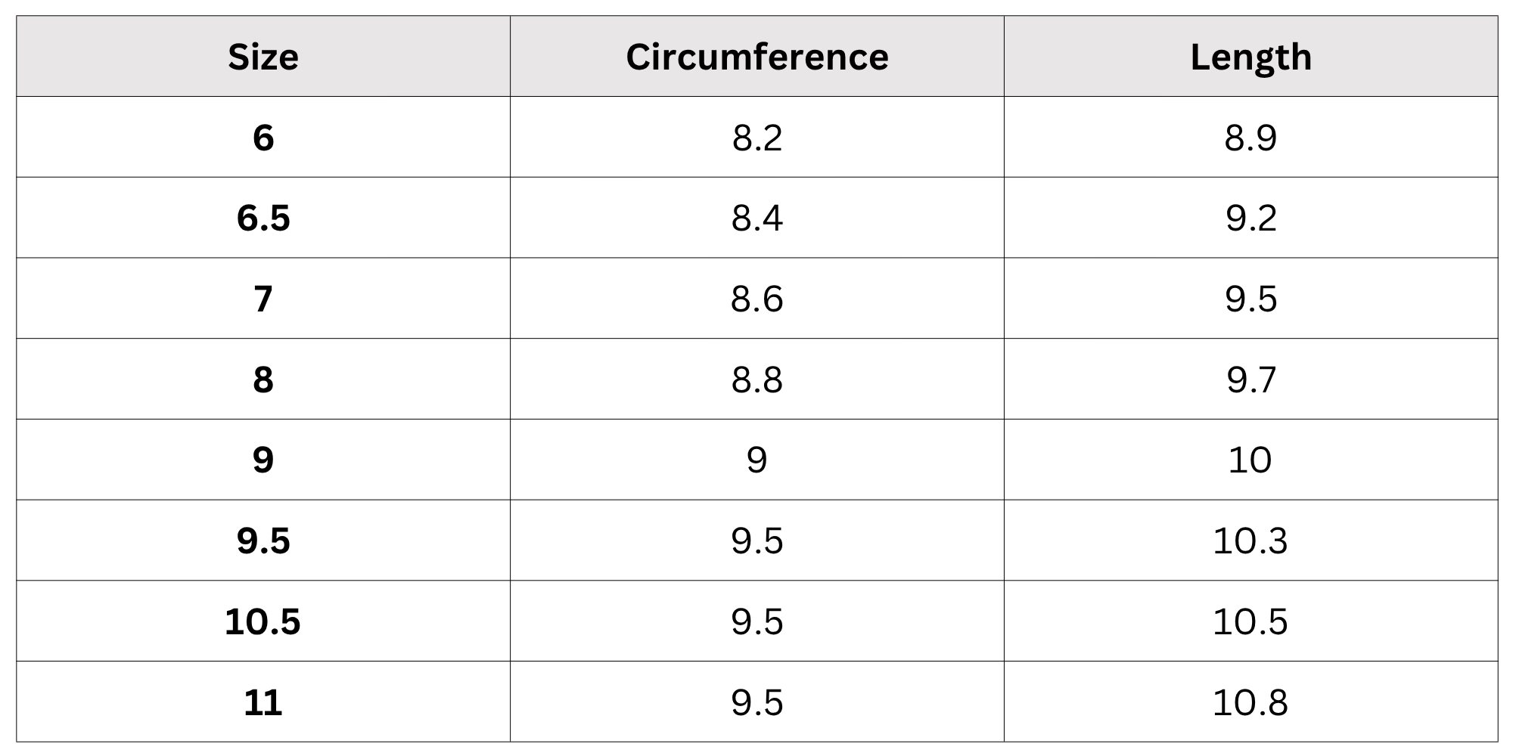Select the size 6 cell
This screenshot has width=1513, height=756.
point(263,138)
